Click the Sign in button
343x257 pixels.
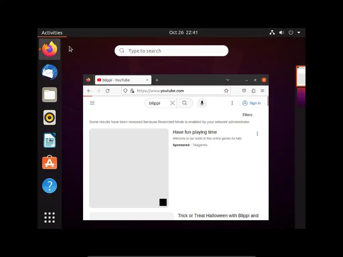(252, 103)
